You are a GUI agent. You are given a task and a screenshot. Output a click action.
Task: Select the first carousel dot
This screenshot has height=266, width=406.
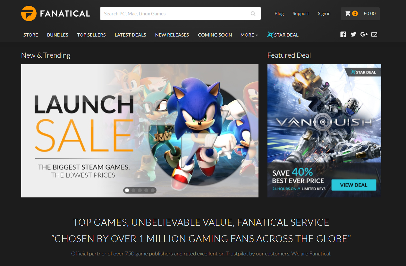click(x=127, y=190)
